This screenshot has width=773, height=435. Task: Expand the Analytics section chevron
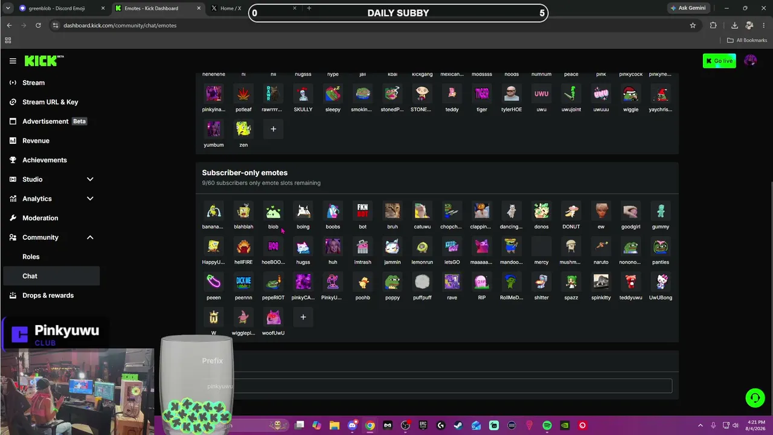pyautogui.click(x=90, y=199)
